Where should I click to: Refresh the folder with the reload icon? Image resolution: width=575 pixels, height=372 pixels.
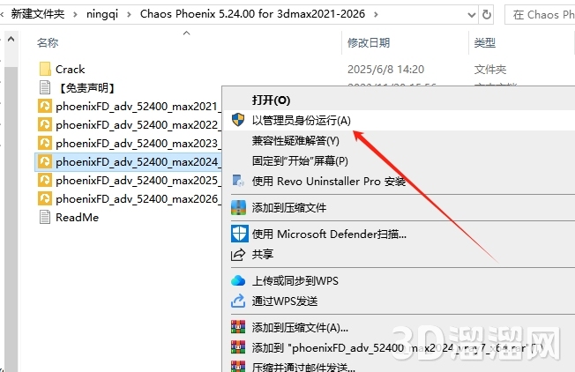point(487,15)
